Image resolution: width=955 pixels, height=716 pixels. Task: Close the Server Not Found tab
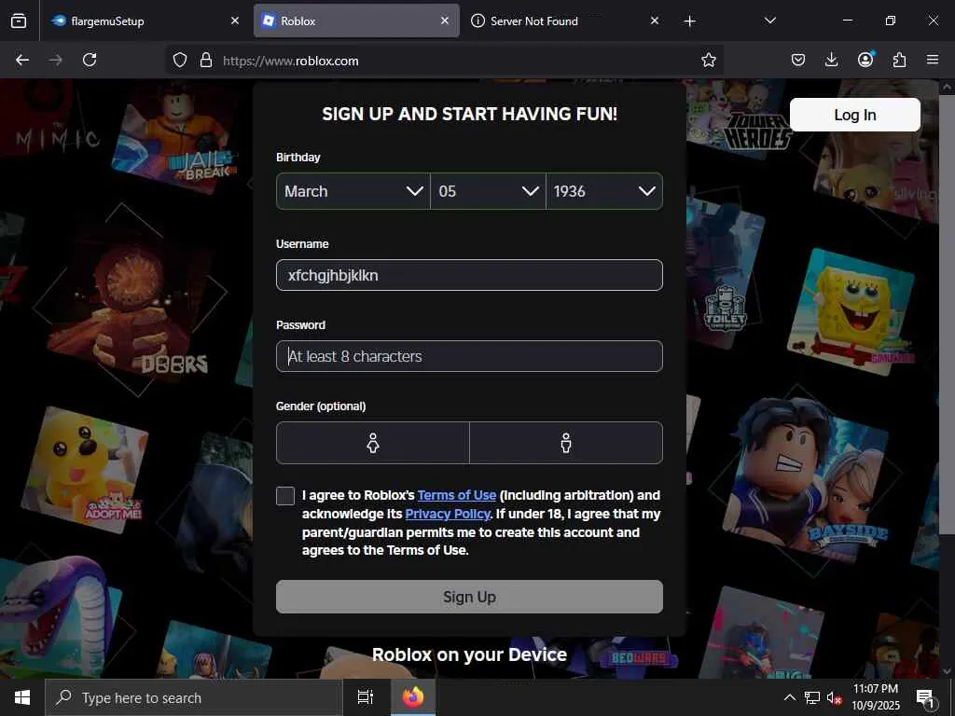coord(654,21)
